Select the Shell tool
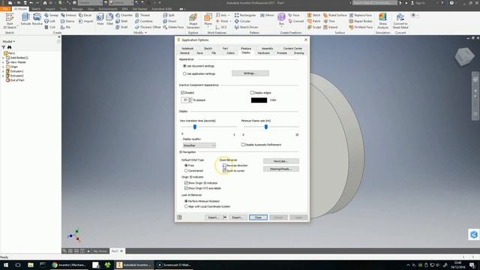This screenshot has height=270, width=480. (x=121, y=21)
